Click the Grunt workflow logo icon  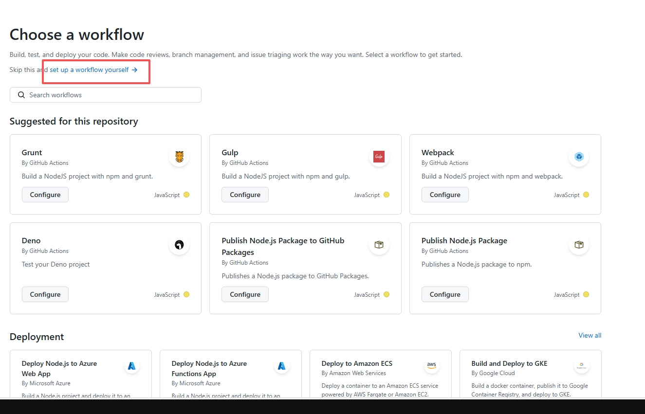tap(179, 157)
